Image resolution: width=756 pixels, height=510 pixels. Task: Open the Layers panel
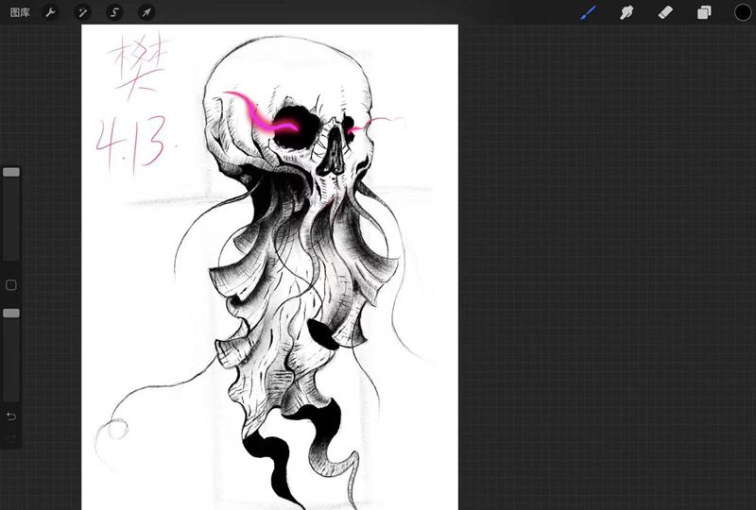coord(704,12)
